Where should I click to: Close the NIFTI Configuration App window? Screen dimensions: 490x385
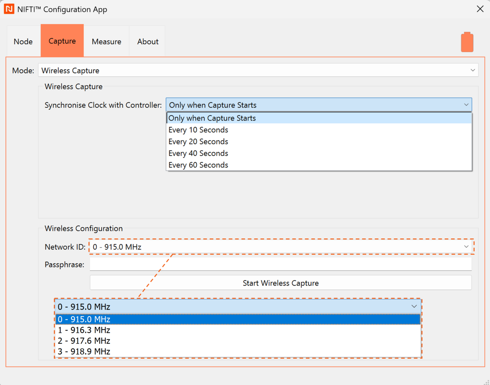click(480, 9)
